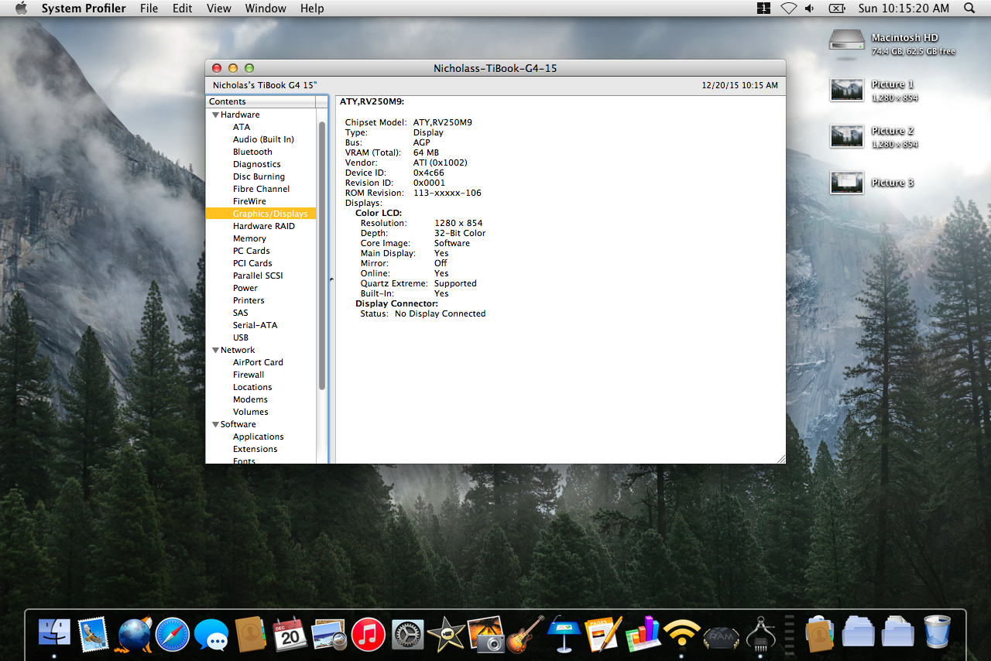
Task: Open Numbers bar chart icon in Dock
Action: [643, 634]
